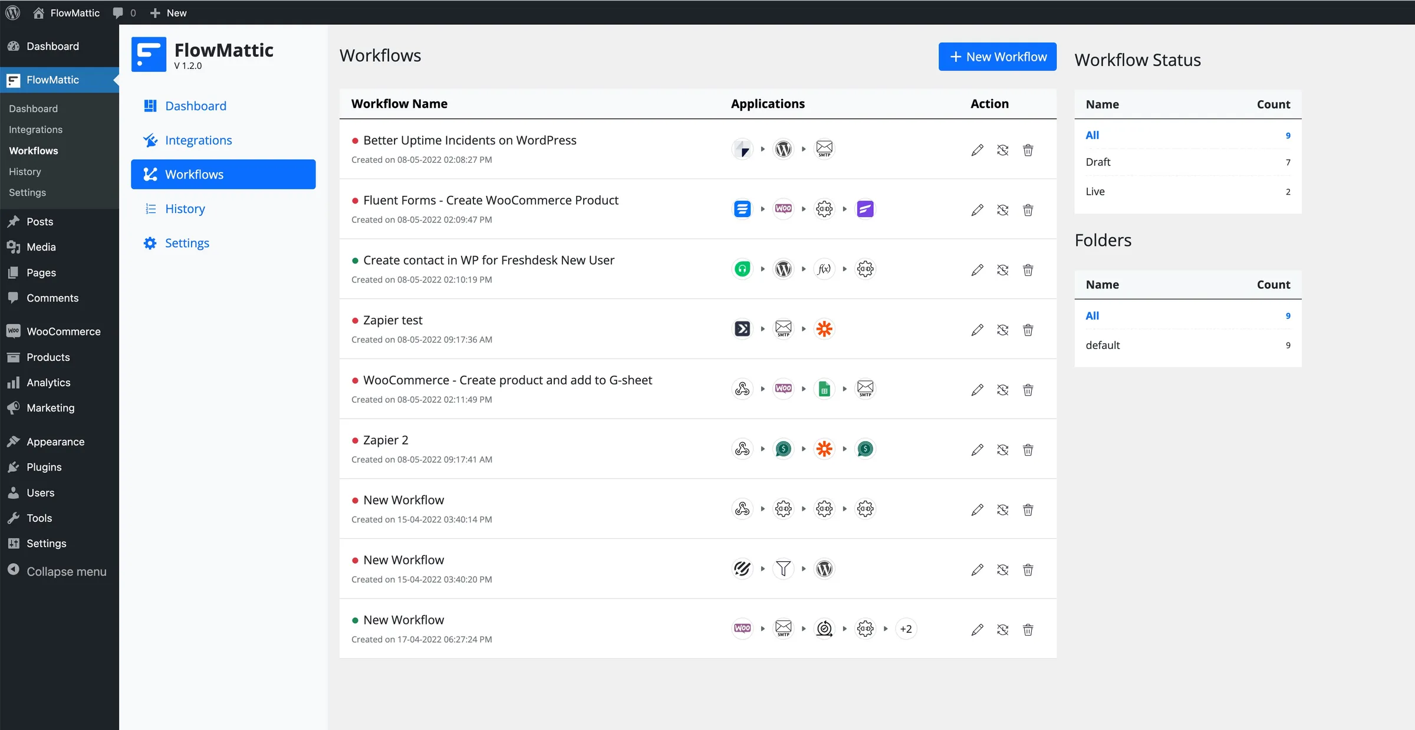Viewport: 1415px width, 730px height.
Task: Edit the Zapier test workflow
Action: click(977, 330)
